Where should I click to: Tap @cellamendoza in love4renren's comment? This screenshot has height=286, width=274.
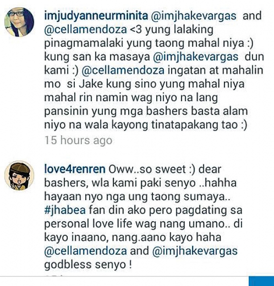pos(85,251)
